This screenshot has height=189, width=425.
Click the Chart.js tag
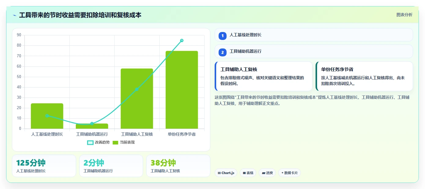pos(226,173)
